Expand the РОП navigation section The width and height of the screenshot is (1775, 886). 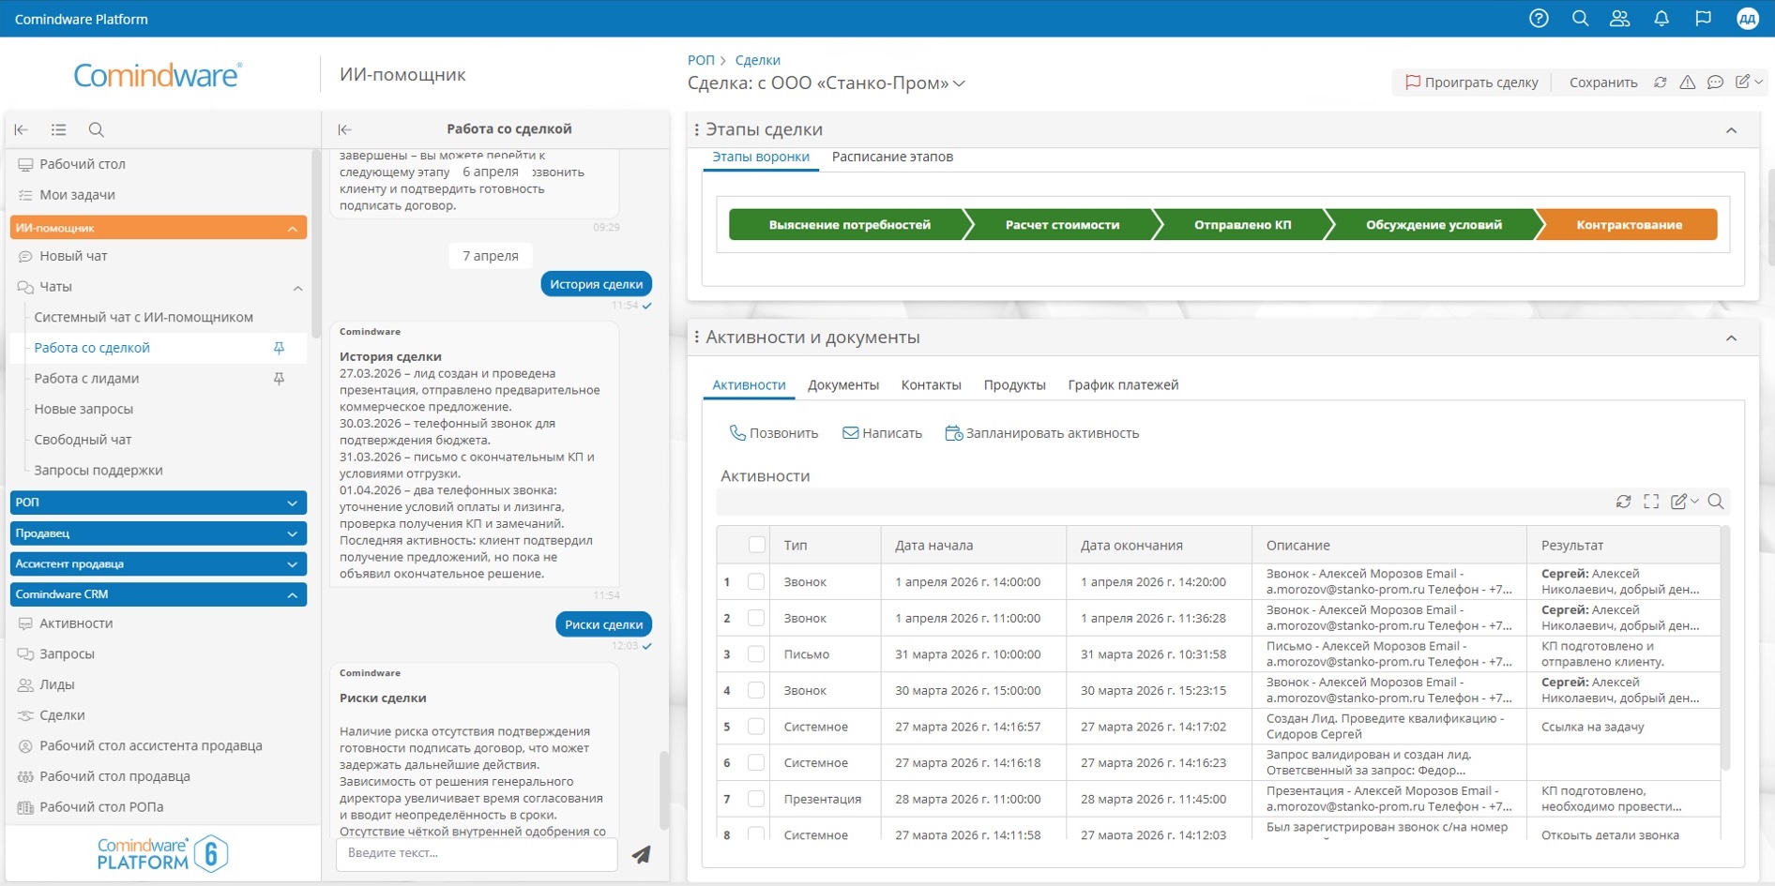pos(159,503)
